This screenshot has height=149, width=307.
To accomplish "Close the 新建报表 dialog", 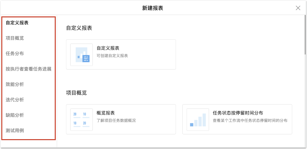I will [298, 8].
